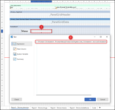Image resolution: width=115 pixels, height=110 pixels.
Task: Click the previous tabs scroll arrow
Action: coord(3,108)
